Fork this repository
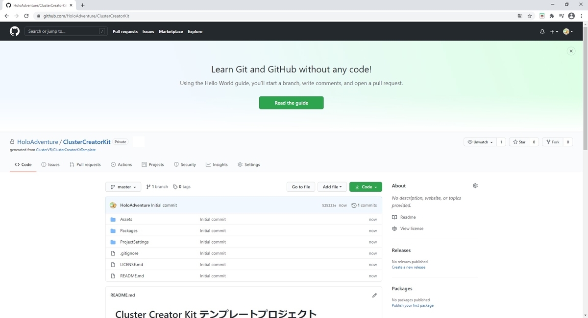This screenshot has width=588, height=318. pos(552,142)
